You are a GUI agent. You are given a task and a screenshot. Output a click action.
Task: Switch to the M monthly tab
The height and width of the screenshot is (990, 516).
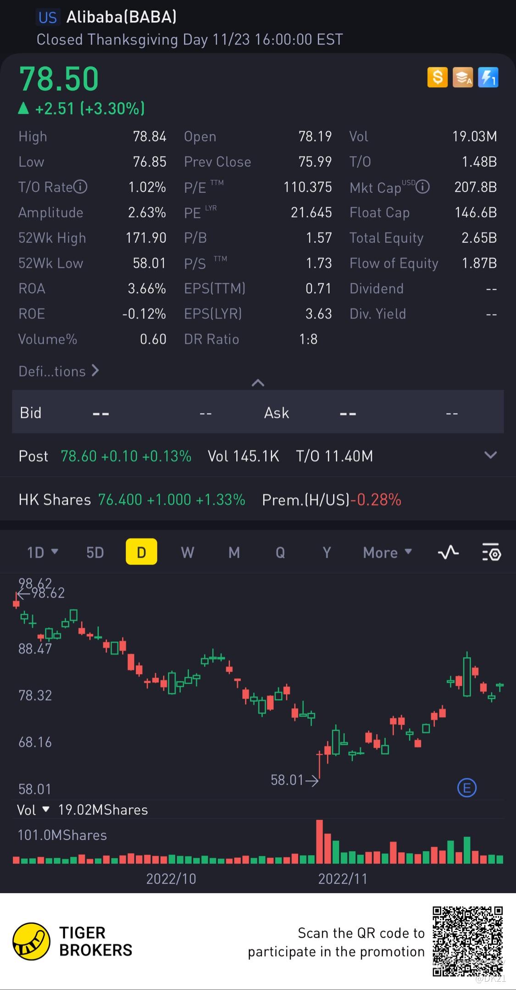click(x=234, y=552)
